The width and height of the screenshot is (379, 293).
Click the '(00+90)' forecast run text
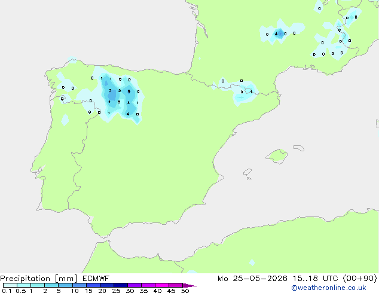point(360,279)
